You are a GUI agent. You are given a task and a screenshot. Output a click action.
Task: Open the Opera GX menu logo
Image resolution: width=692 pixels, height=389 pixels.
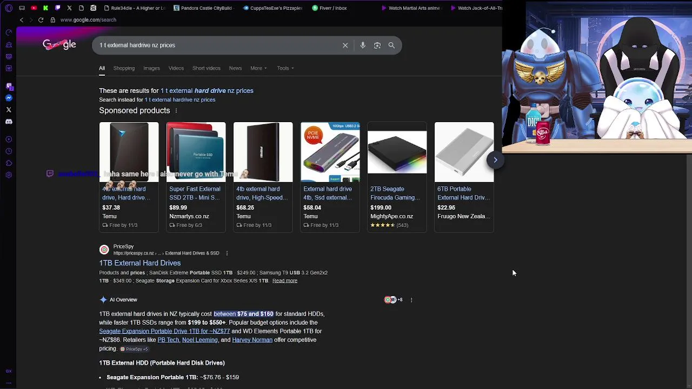(x=9, y=8)
